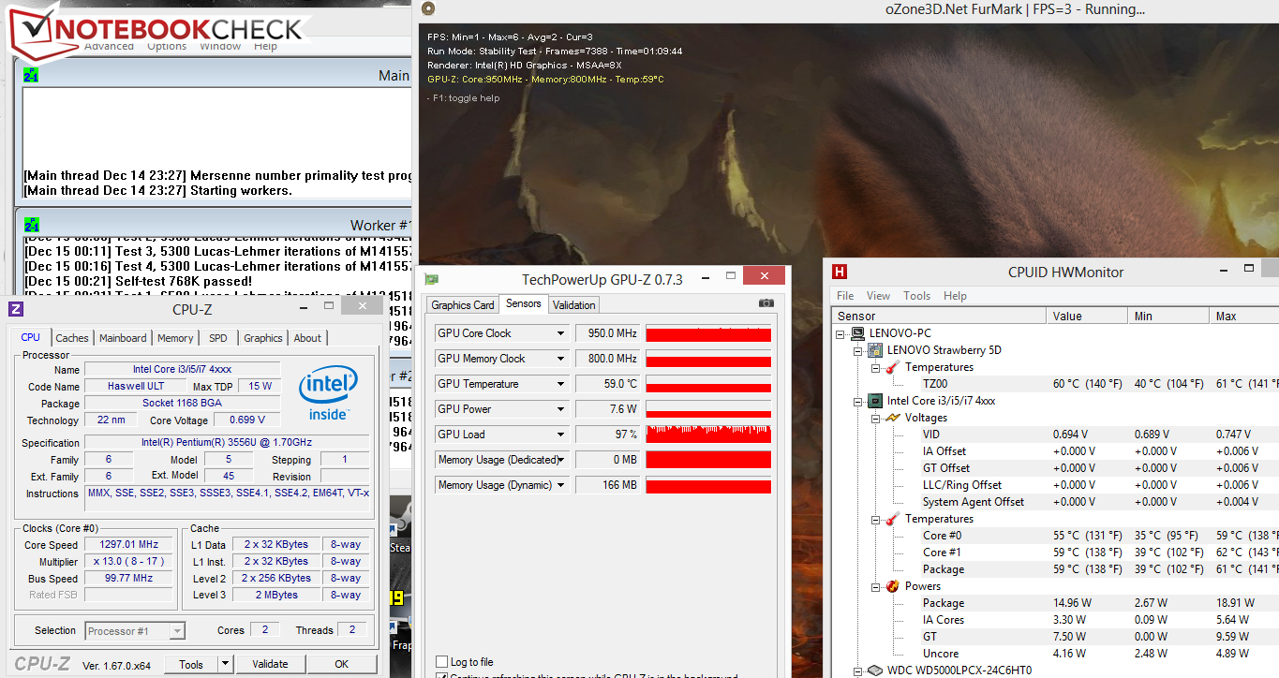Click the HWMonitor red H title icon
This screenshot has height=678, width=1279.
(x=840, y=272)
